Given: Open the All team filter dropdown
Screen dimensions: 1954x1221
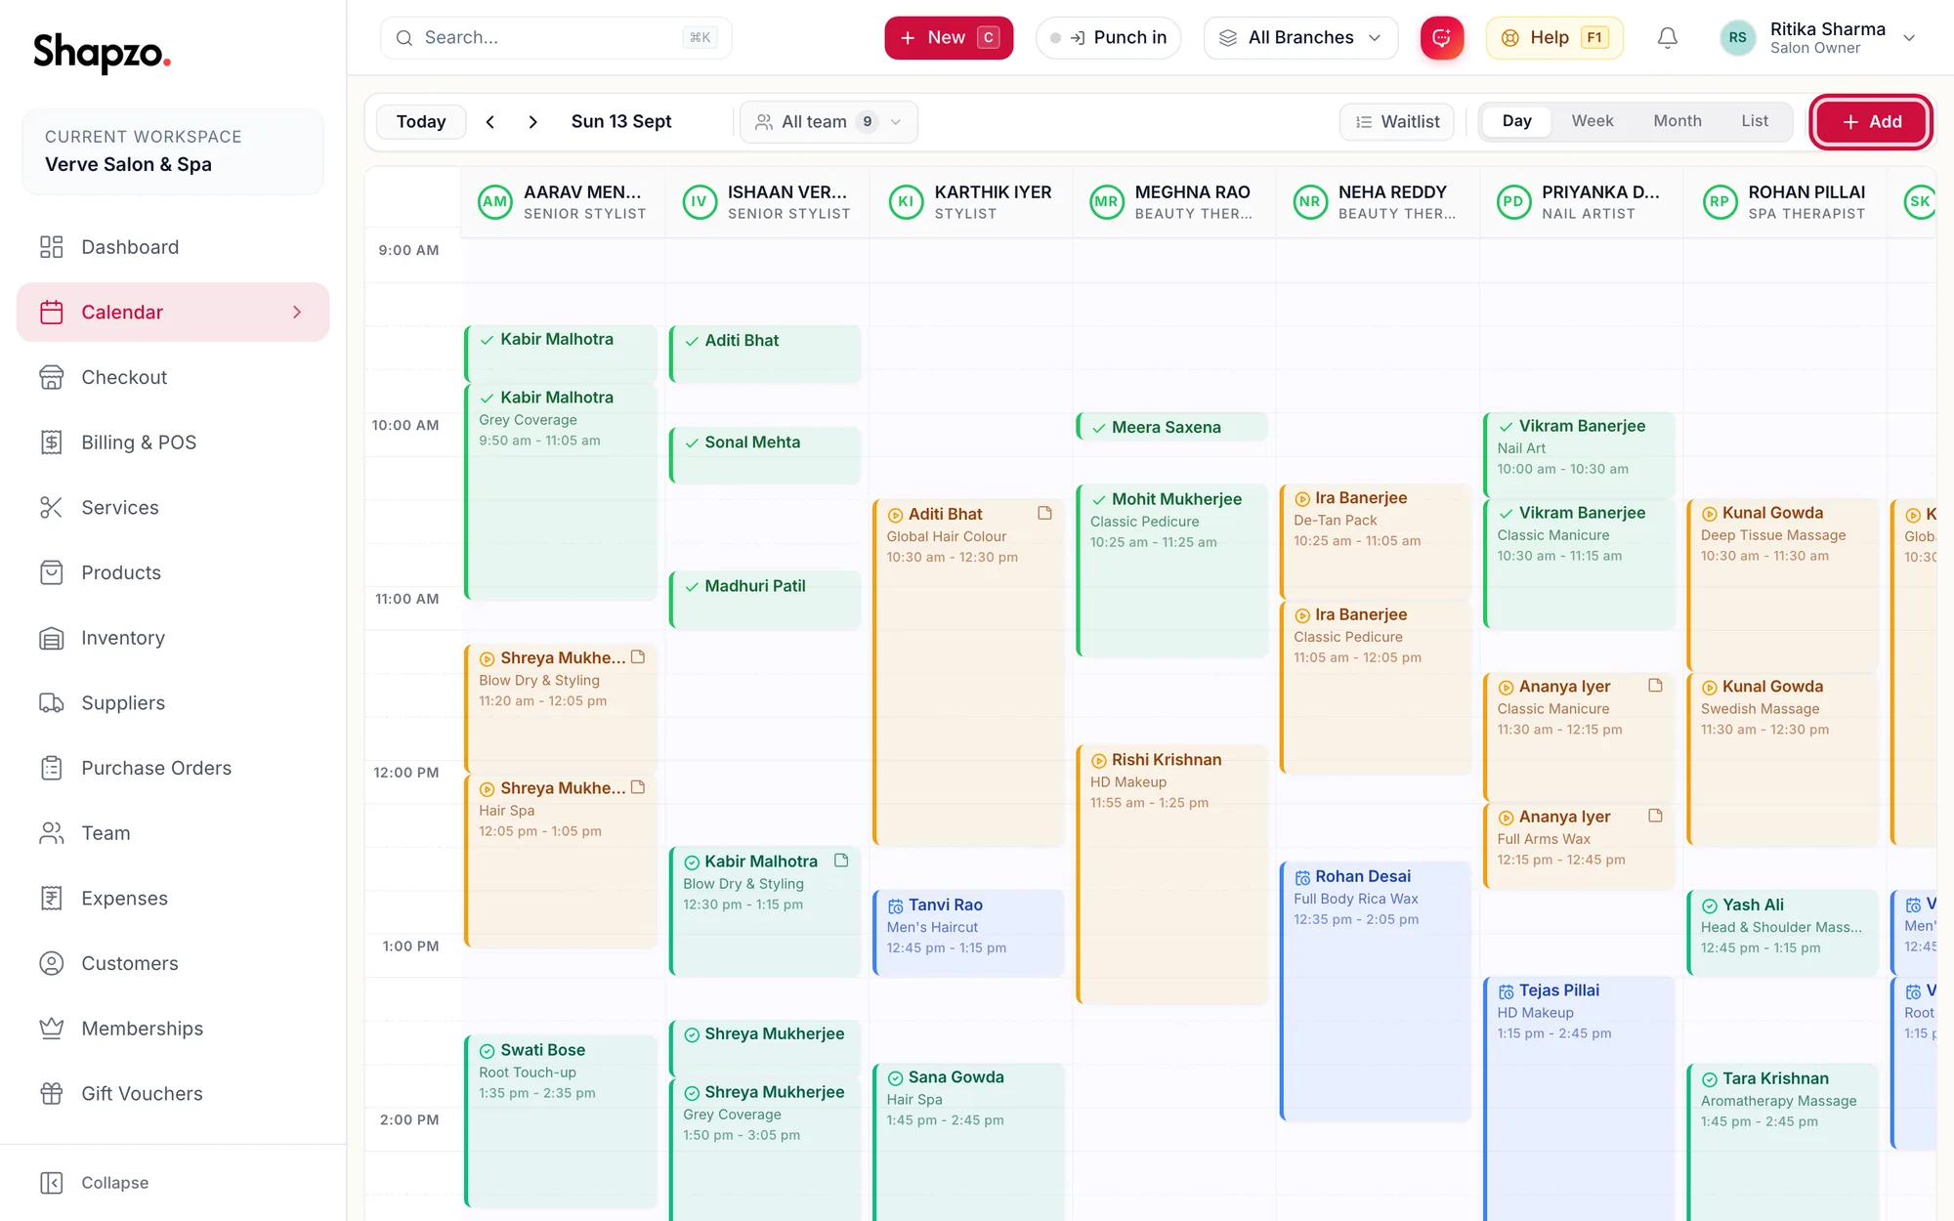Looking at the screenshot, I should tap(828, 122).
